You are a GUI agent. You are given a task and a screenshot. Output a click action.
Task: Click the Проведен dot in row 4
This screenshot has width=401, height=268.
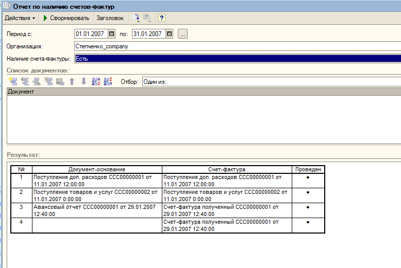308,222
